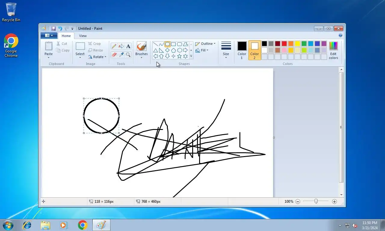Expand the Paste options arrow
385x231 pixels.
(x=48, y=57)
